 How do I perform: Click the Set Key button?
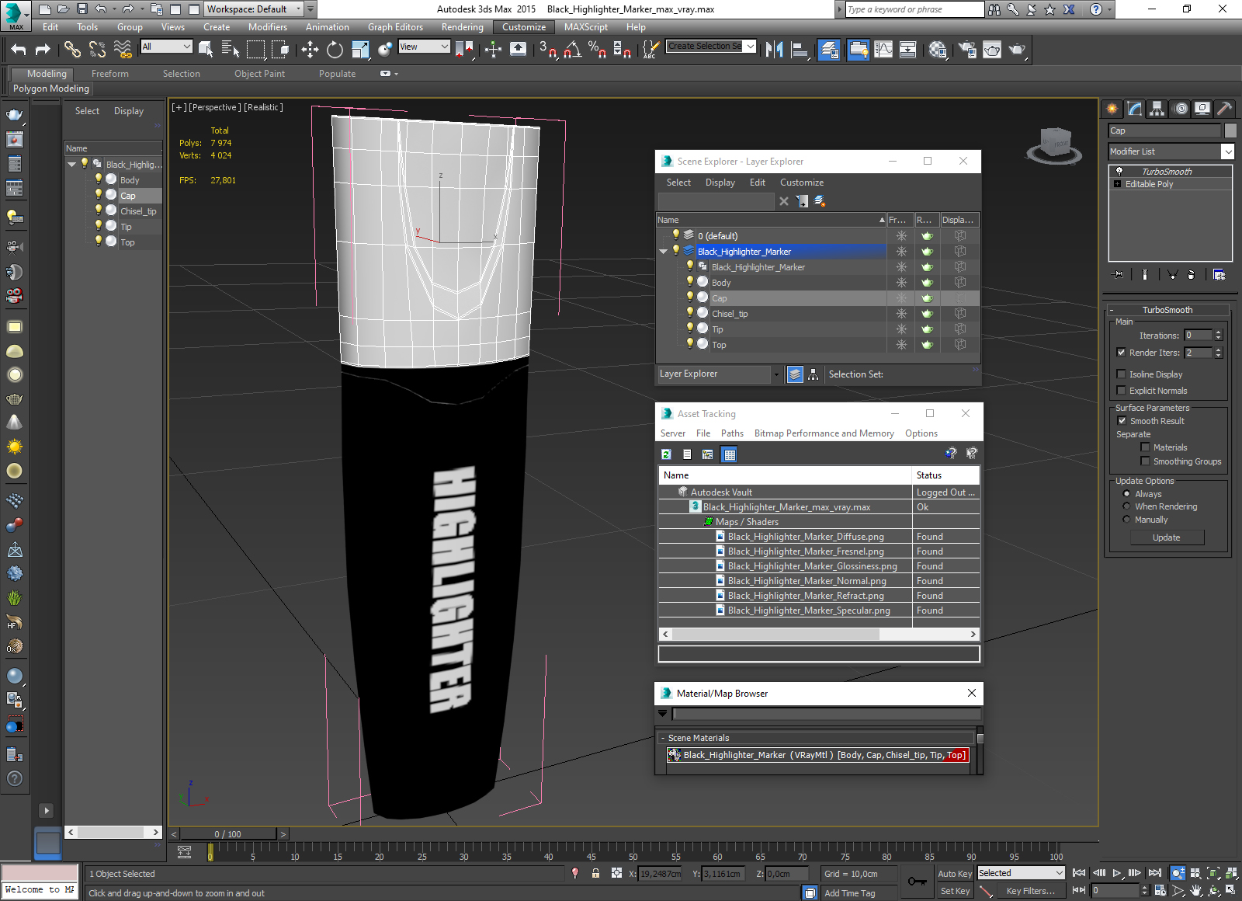(955, 891)
